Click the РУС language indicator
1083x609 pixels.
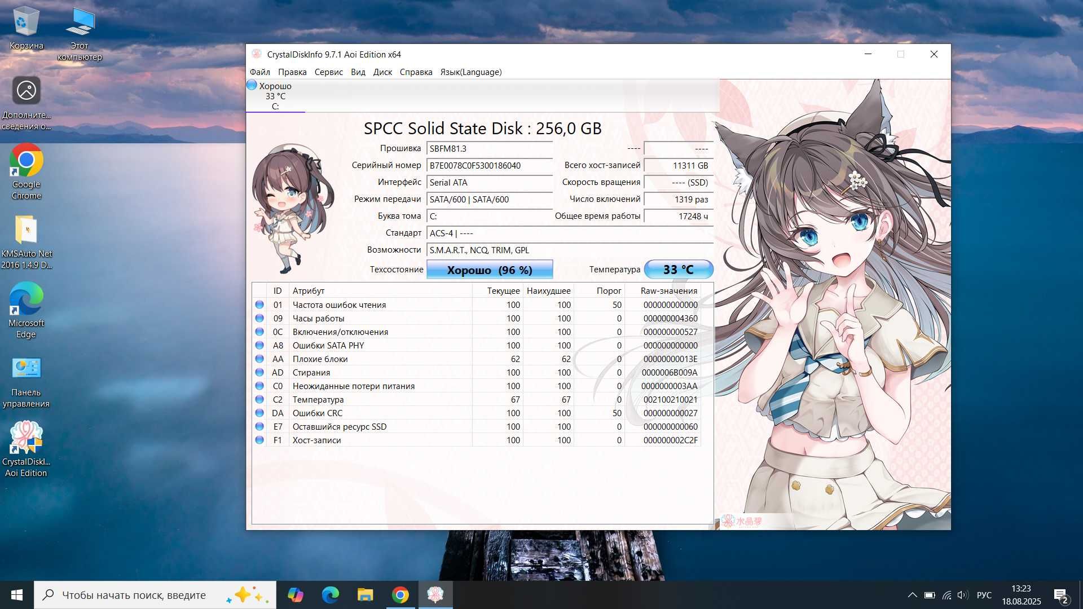click(x=984, y=595)
